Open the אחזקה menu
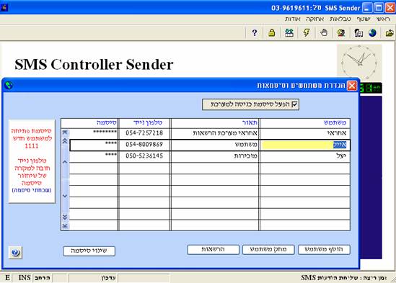The width and height of the screenshot is (396, 283). (x=314, y=19)
